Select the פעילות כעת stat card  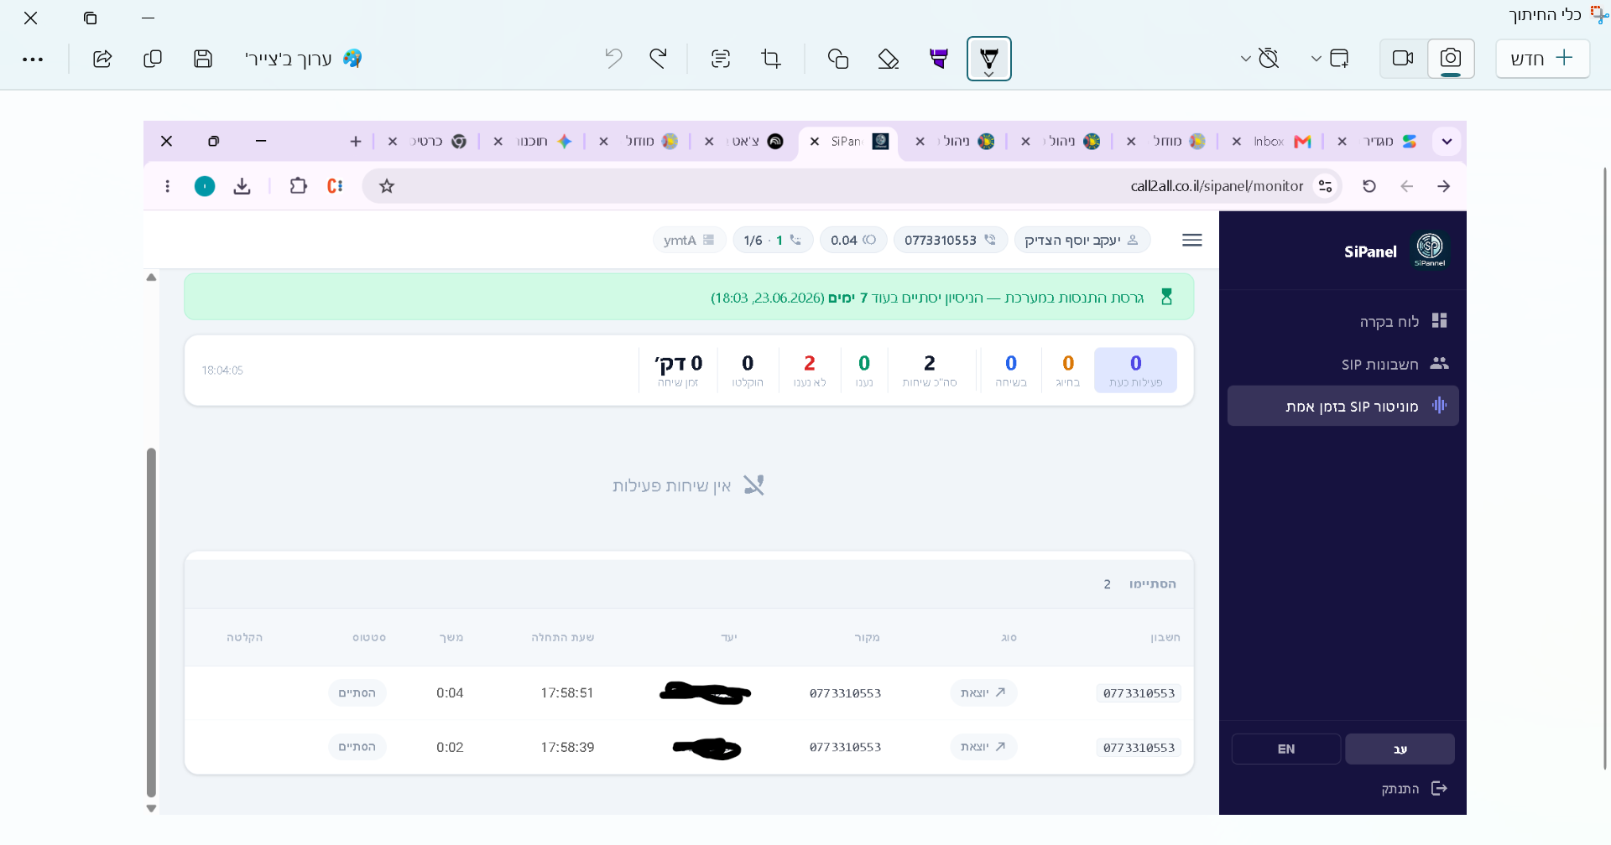(1135, 370)
